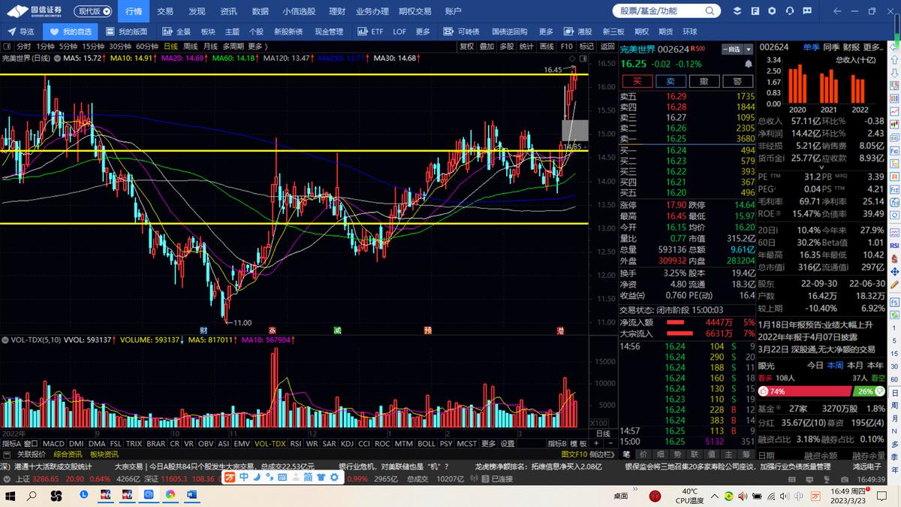901x507 pixels.
Task: Open the 可转债 toolbar item
Action: (x=461, y=32)
